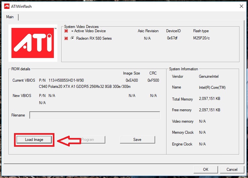Viewport: 248px width, 178px height.
Task: Click the Load Image button
Action: (x=34, y=140)
